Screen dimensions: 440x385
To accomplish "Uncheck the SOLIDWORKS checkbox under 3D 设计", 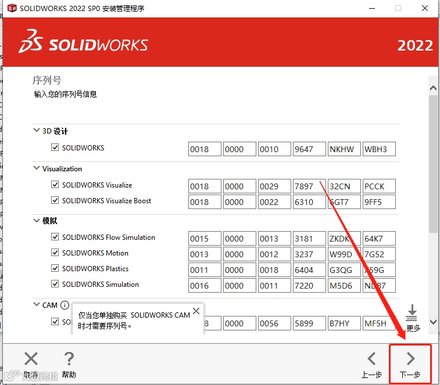I will click(x=55, y=147).
